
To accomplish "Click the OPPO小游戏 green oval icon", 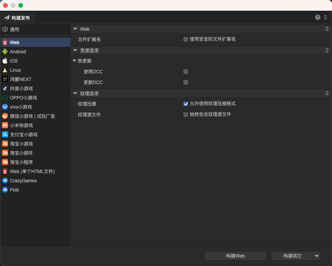I will coord(5,98).
